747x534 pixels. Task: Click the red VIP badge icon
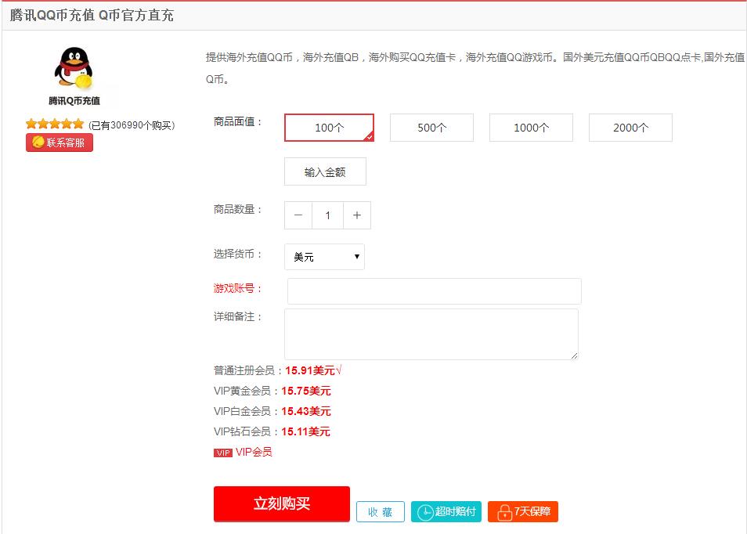click(223, 453)
